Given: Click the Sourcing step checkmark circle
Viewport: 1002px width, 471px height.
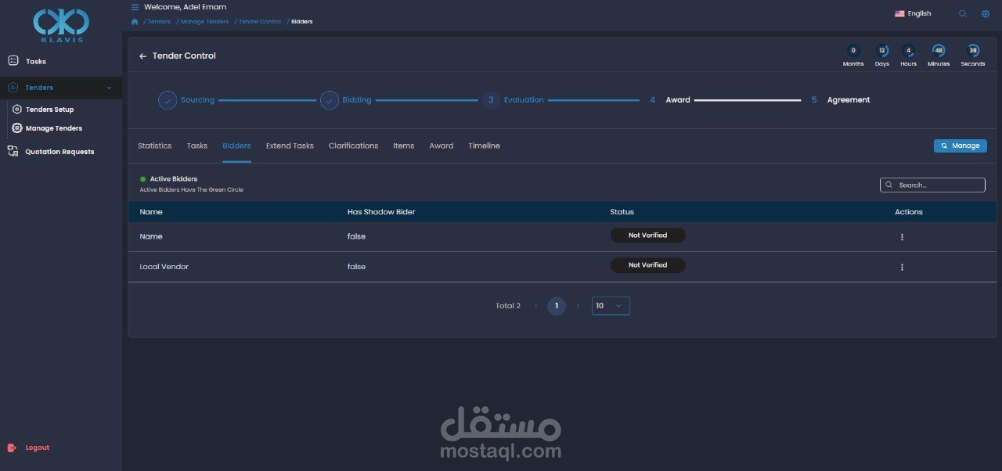Looking at the screenshot, I should [168, 100].
